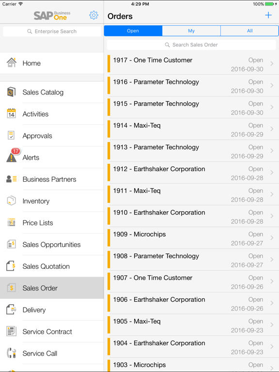Viewport: 279px width, 372px height.
Task: Expand order 1913 chevron
Action: tap(272, 151)
